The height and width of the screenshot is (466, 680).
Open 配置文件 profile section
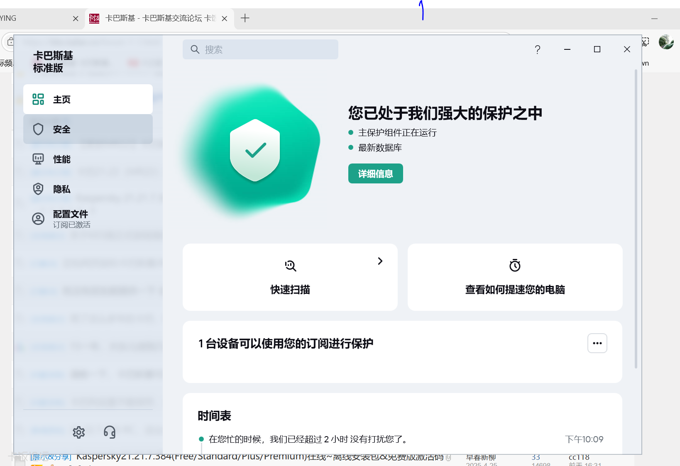tap(88, 219)
